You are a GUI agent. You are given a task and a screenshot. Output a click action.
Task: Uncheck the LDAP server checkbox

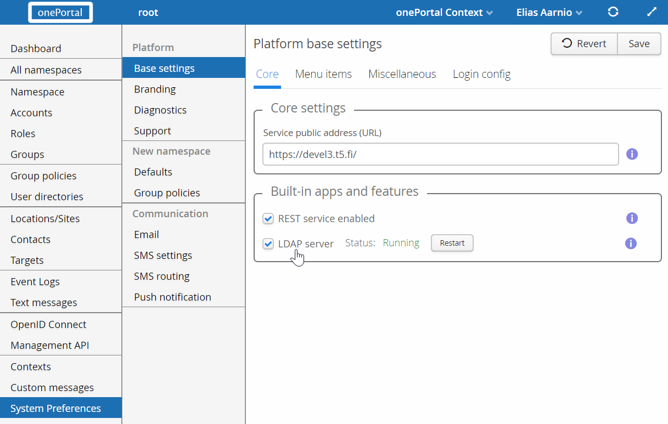coord(268,244)
